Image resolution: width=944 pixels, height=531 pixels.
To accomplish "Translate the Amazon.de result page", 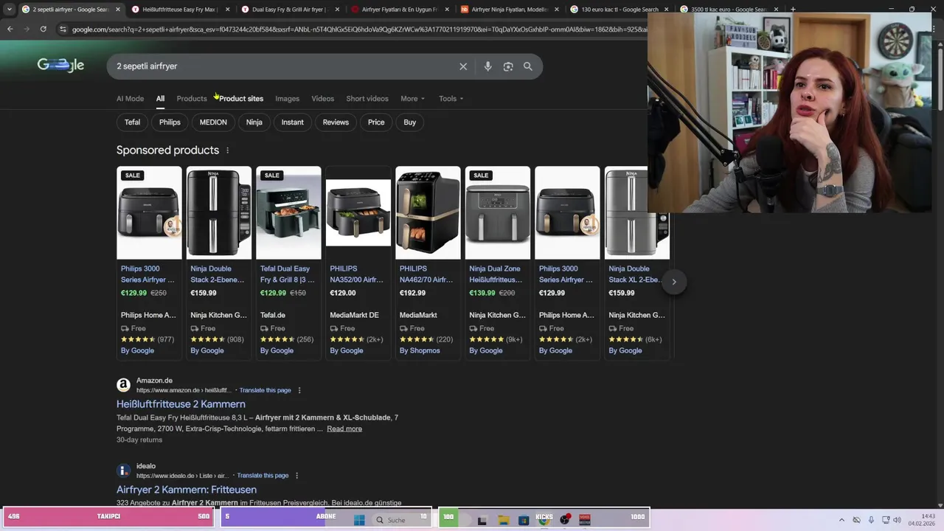I will coord(265,390).
